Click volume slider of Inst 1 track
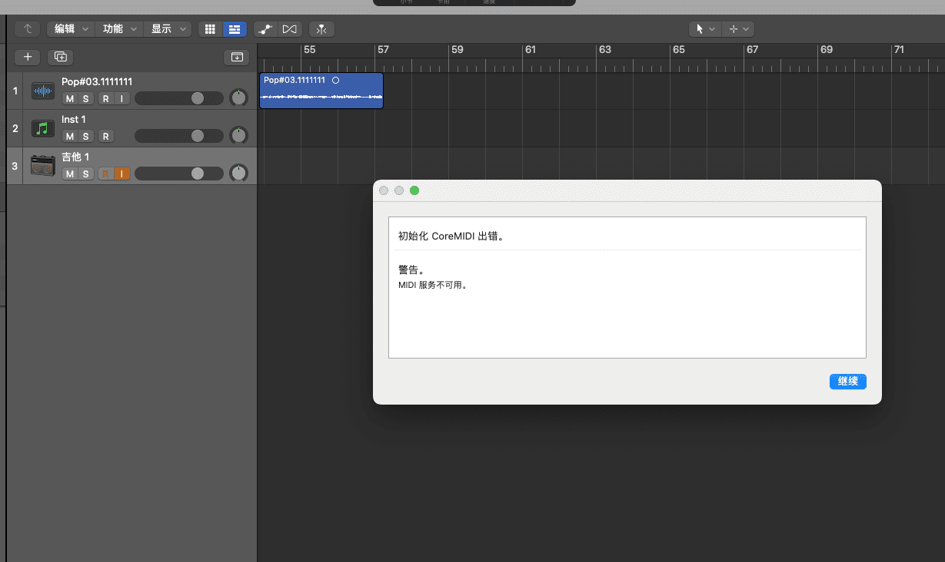Viewport: 945px width, 562px height. 179,136
